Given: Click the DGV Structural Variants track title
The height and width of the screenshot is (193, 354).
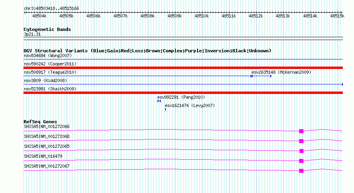Looking at the screenshot, I should 148,51.
